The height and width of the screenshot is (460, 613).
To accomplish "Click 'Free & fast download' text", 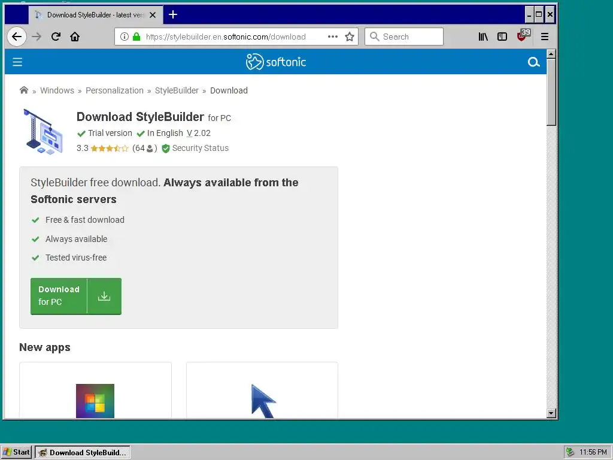I will [x=85, y=220].
